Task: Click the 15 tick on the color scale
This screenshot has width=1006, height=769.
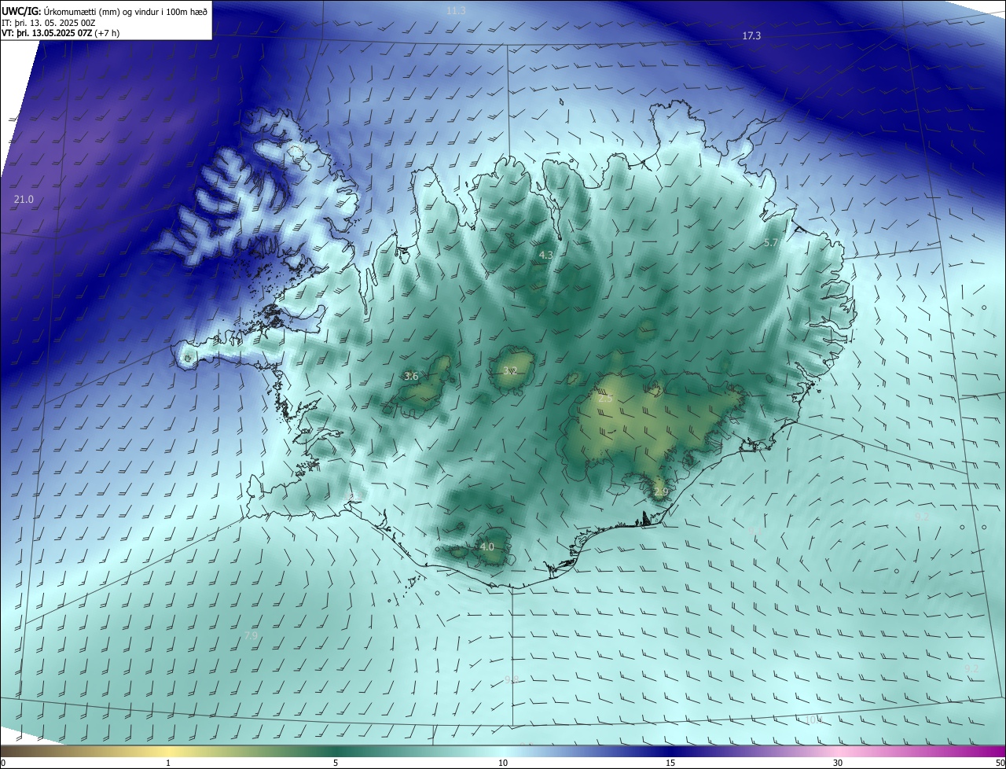Action: [x=670, y=763]
